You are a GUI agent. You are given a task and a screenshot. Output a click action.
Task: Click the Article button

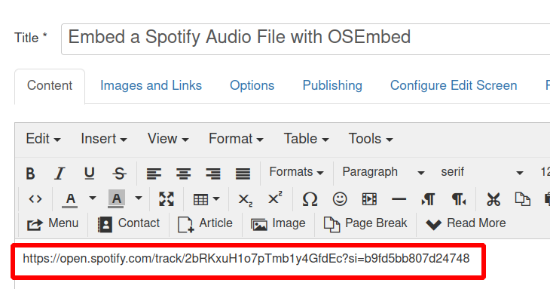205,223
